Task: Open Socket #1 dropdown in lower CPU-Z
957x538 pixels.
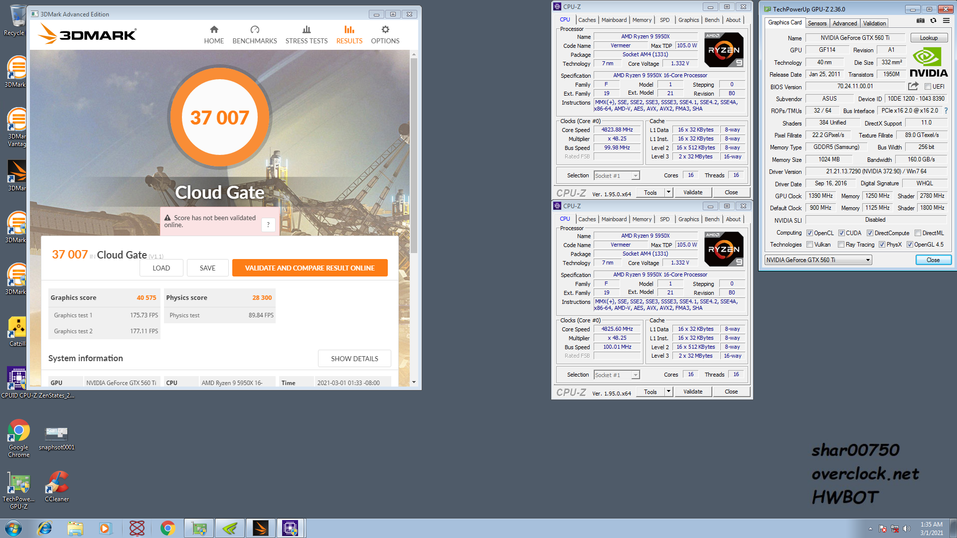Action: [617, 375]
